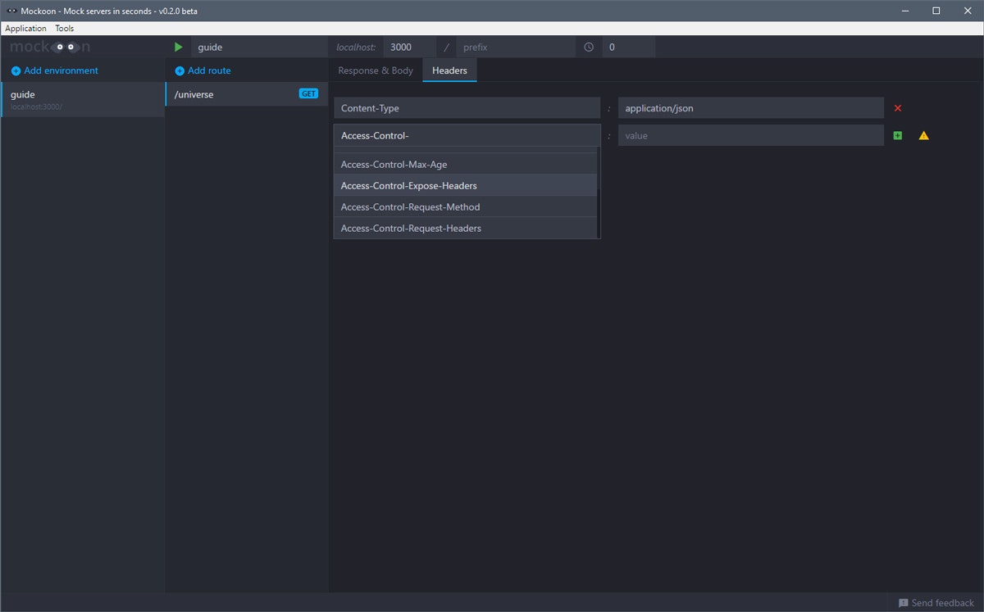Click the plus icon beside Add environment
The height and width of the screenshot is (612, 984).
(16, 71)
